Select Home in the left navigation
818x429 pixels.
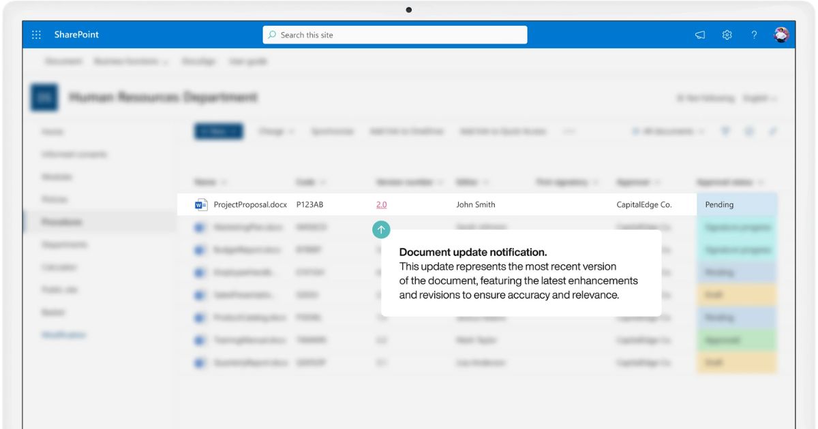[52, 131]
